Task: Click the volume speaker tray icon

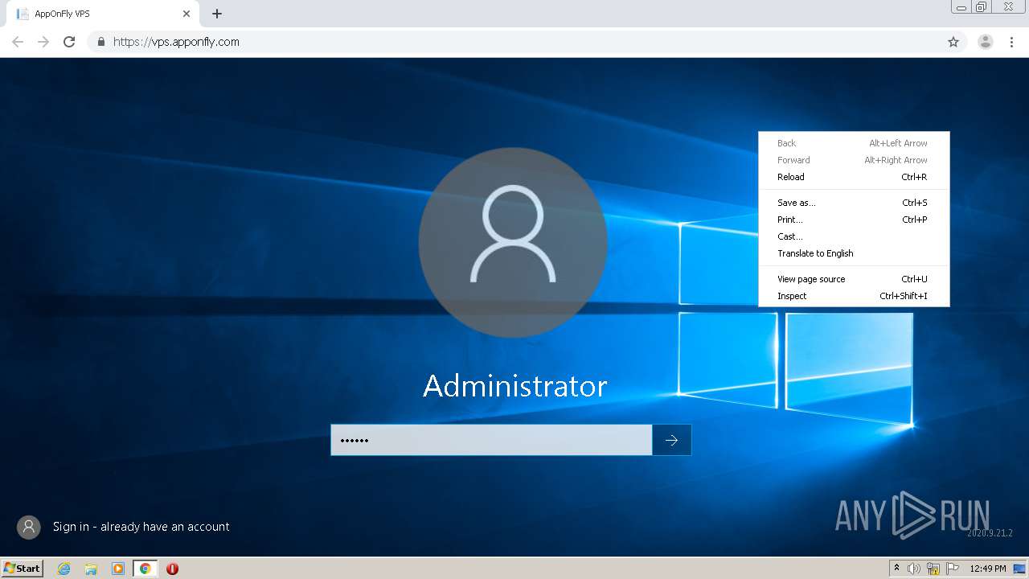Action: coord(914,569)
